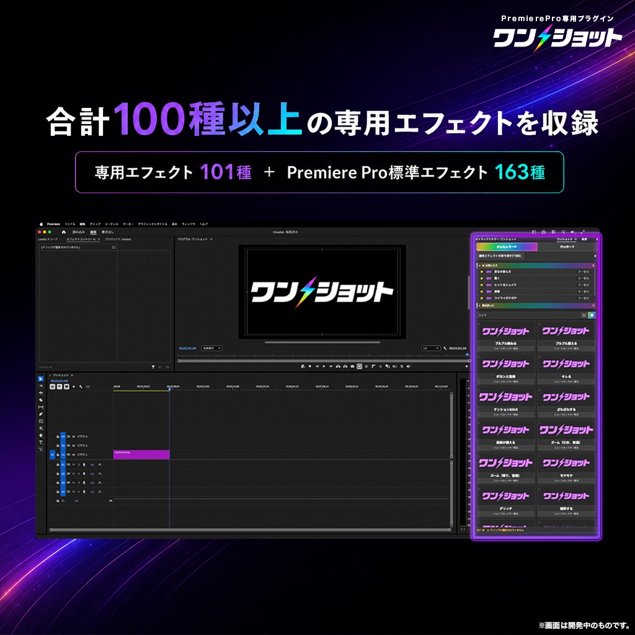Switch to かんたんモード in plugin panel
This screenshot has height=635, width=635.
coord(507,247)
